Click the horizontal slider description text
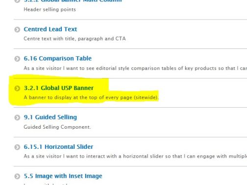Screen dimensions: 247x185 pyautogui.click(x=135, y=156)
